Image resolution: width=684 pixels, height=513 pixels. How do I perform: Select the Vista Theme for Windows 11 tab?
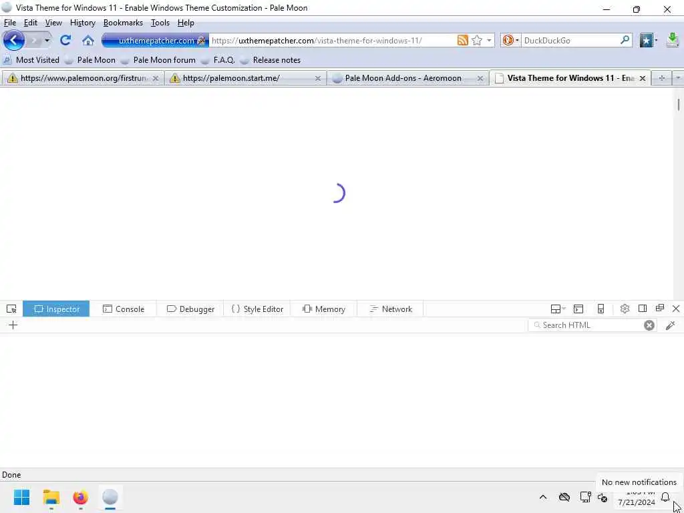[570, 78]
